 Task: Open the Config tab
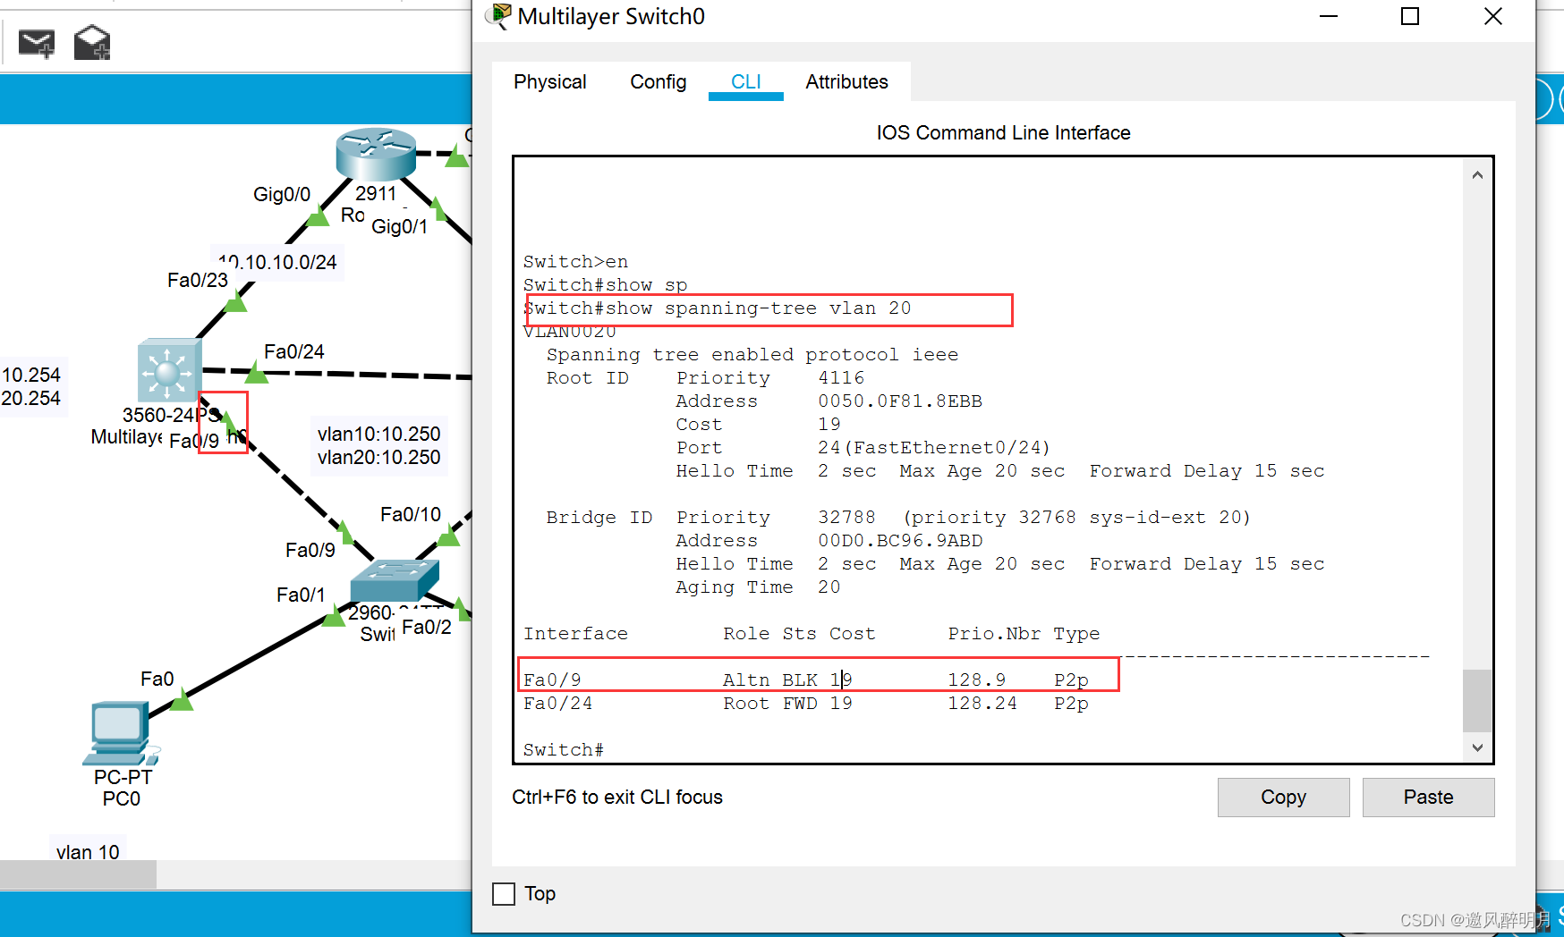(x=658, y=82)
